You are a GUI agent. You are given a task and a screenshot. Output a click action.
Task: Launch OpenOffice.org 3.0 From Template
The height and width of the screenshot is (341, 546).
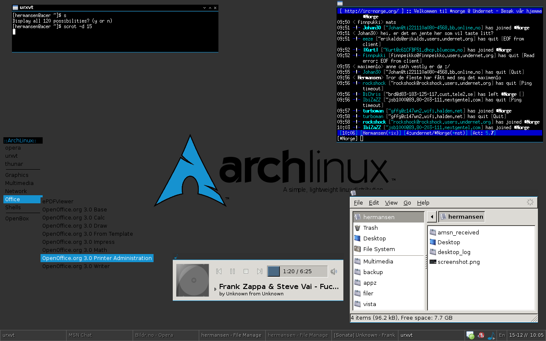[97, 234]
